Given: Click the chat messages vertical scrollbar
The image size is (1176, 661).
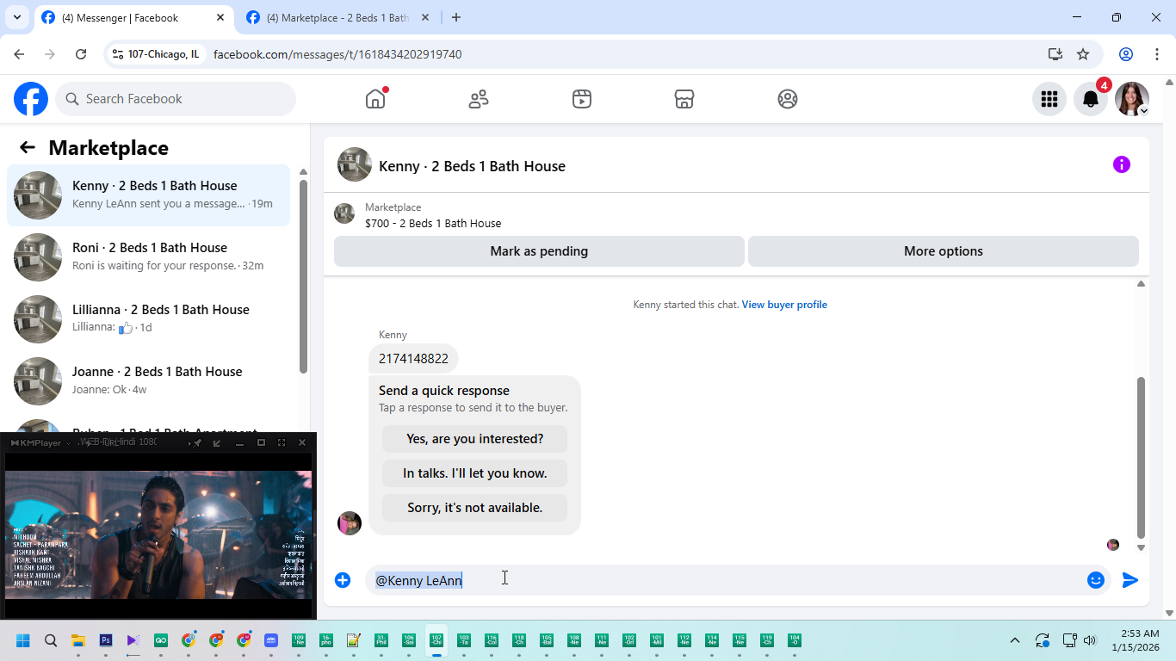Looking at the screenshot, I should click(1141, 457).
